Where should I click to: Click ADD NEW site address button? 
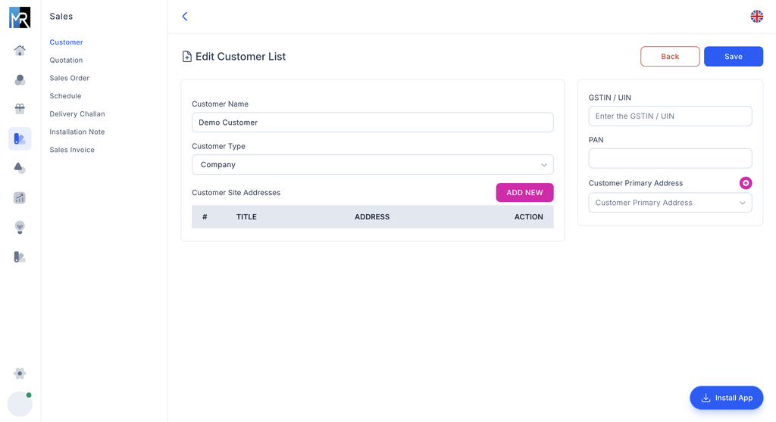[x=524, y=193]
